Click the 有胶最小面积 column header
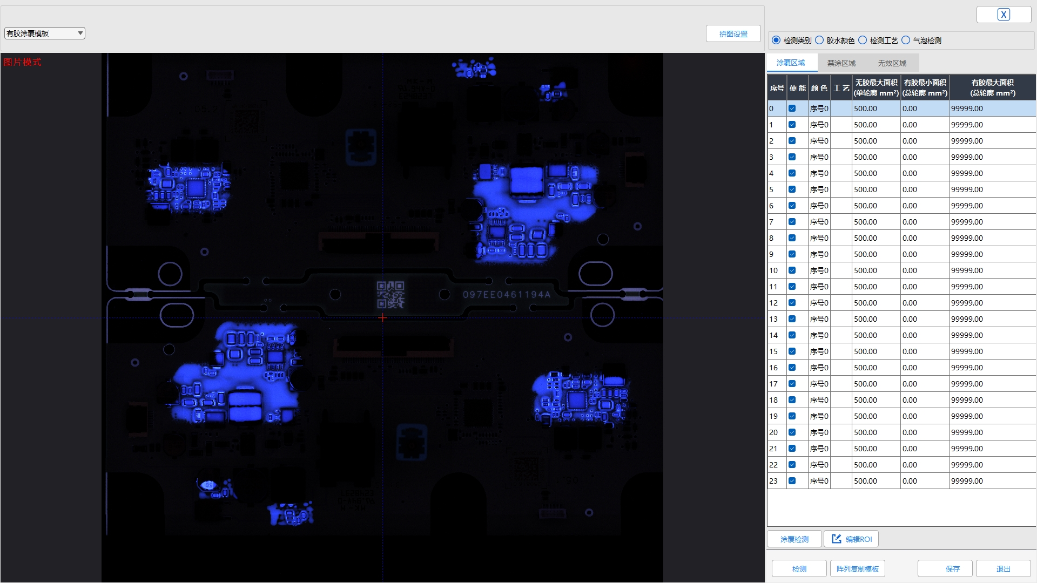This screenshot has width=1037, height=583. coord(925,88)
